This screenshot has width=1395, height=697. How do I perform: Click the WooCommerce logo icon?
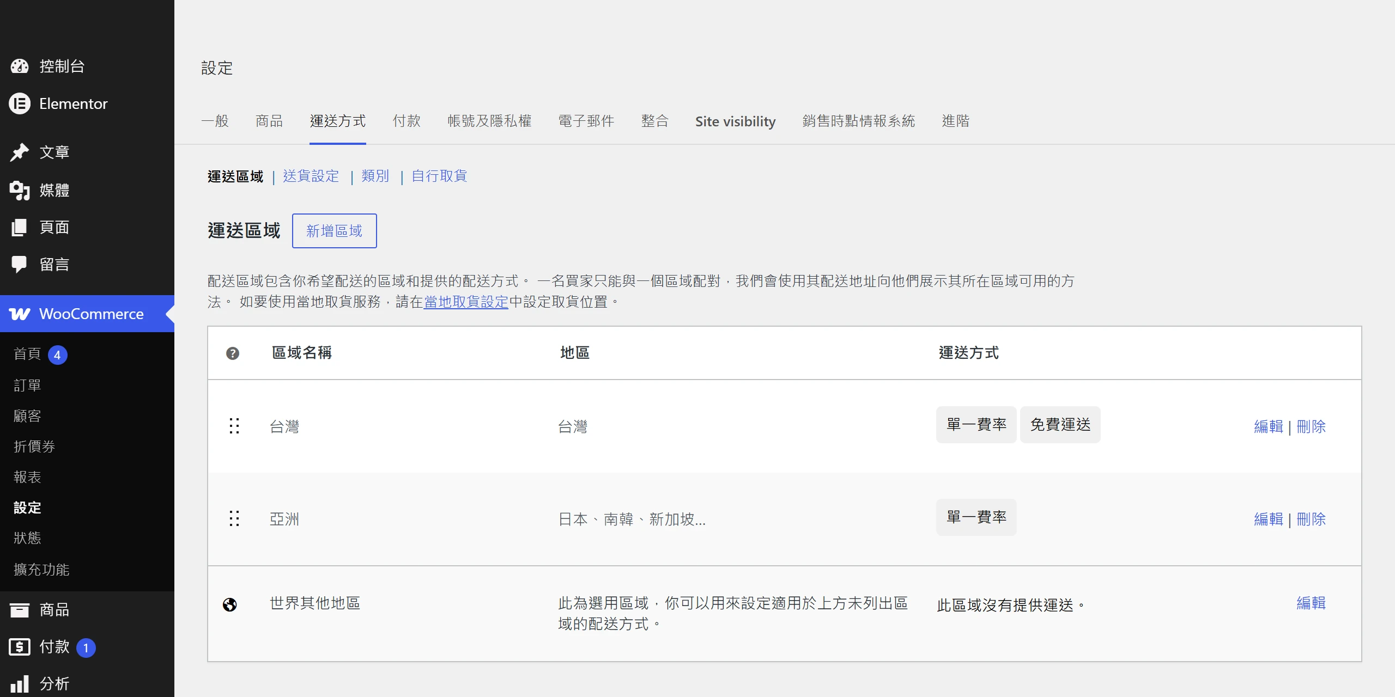[20, 314]
